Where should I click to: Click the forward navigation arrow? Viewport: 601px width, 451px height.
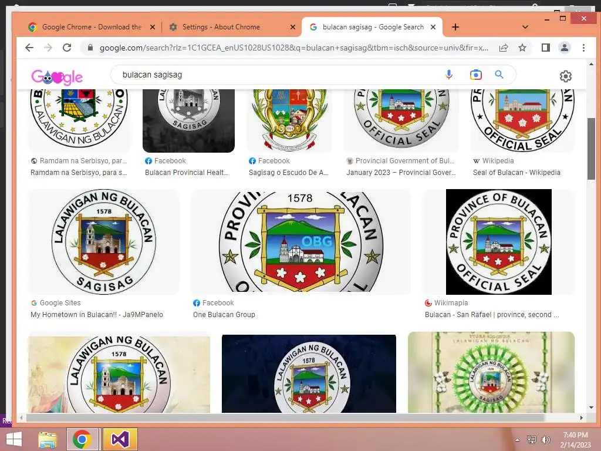[x=48, y=48]
